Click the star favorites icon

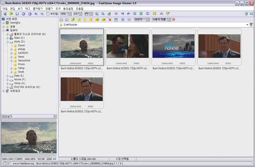tap(85, 20)
